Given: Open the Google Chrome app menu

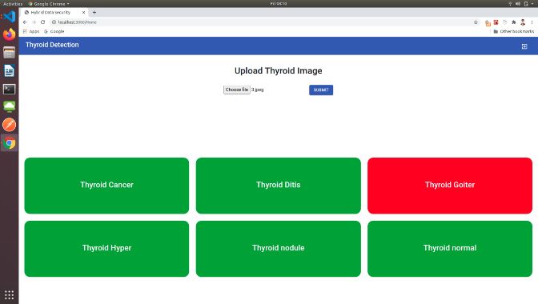Looking at the screenshot, I should coord(49,4).
